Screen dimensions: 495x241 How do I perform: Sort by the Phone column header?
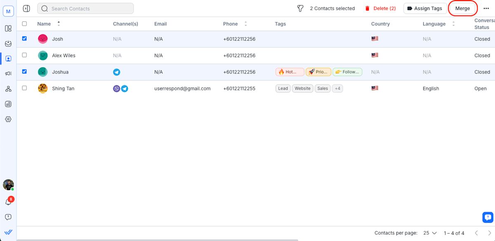231,24
